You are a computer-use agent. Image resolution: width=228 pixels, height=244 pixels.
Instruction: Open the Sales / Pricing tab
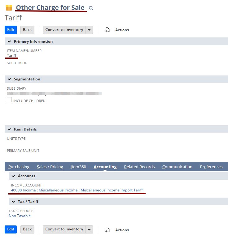50,167
